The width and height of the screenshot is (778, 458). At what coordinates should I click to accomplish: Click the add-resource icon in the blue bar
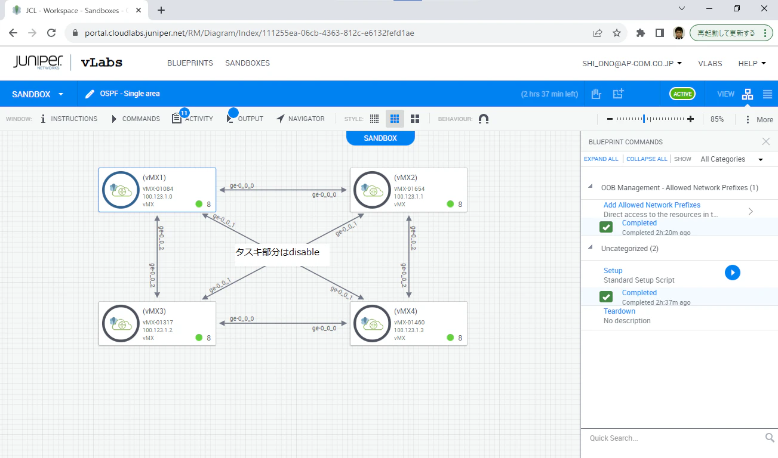618,94
